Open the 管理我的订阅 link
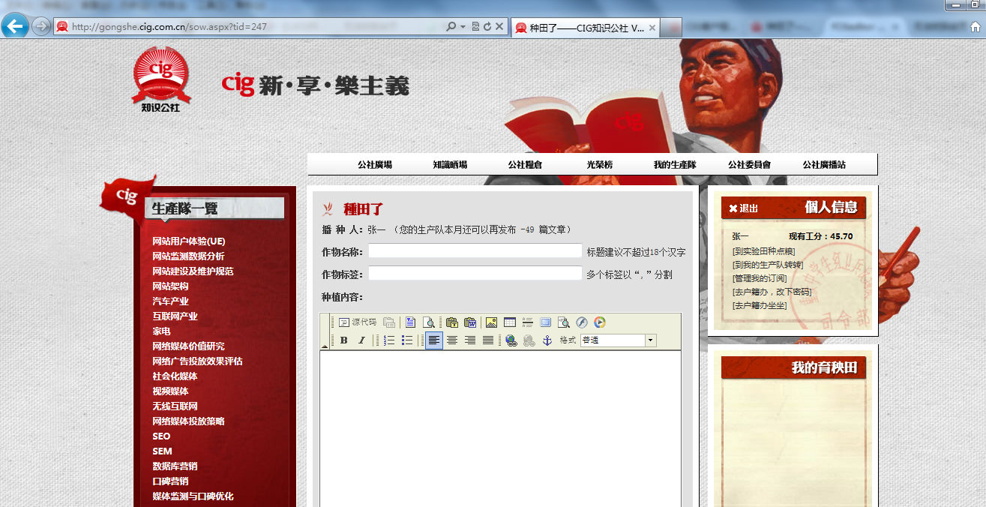This screenshot has width=986, height=507. coord(759,278)
